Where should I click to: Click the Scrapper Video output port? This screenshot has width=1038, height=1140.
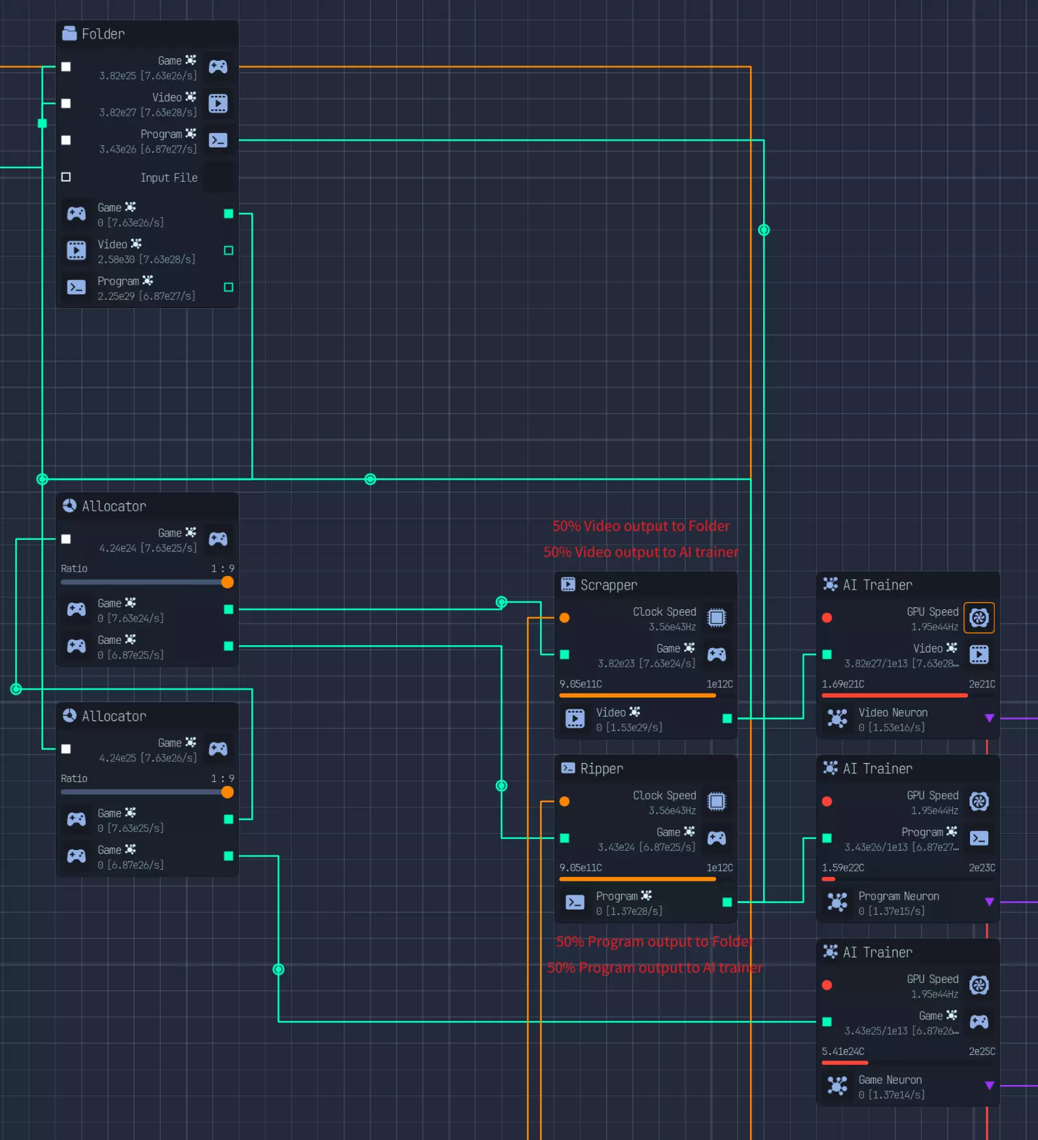pos(727,719)
